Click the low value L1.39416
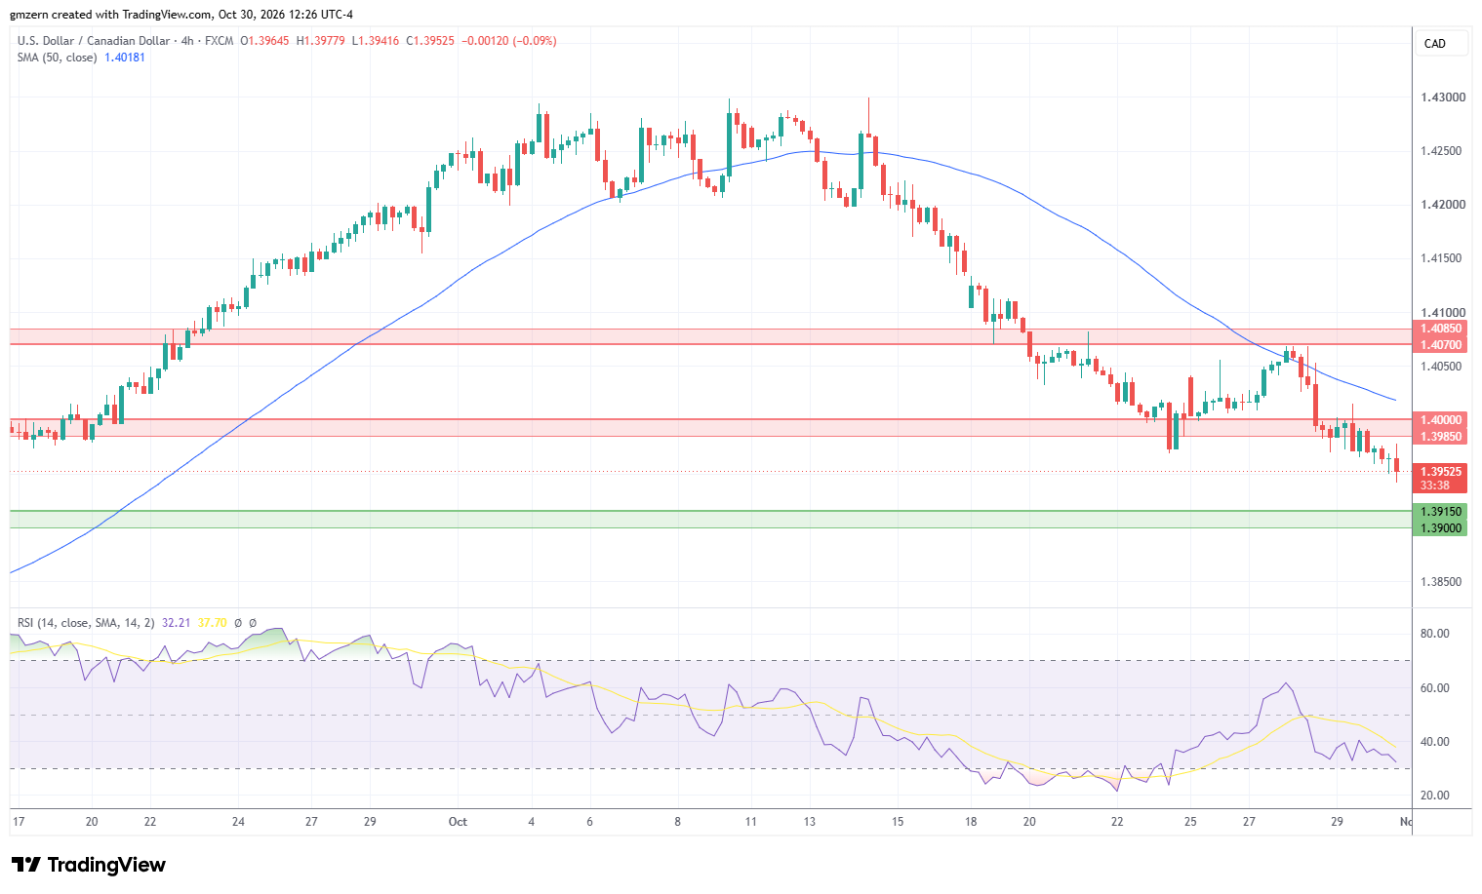Screen dimensions: 1482x894 coord(376,41)
